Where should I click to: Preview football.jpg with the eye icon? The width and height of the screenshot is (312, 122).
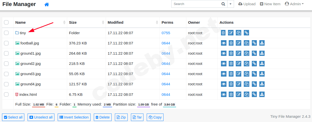click(x=223, y=43)
